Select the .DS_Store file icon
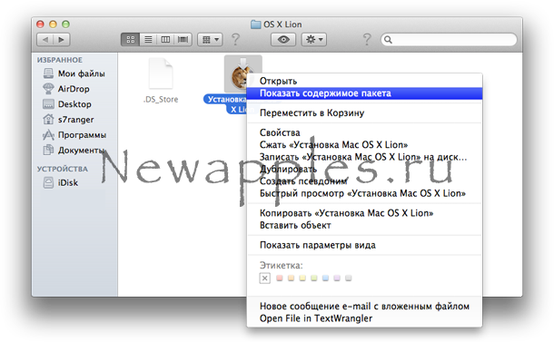 tap(161, 73)
